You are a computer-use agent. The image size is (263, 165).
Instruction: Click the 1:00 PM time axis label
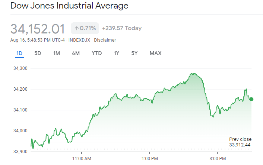click(150, 159)
